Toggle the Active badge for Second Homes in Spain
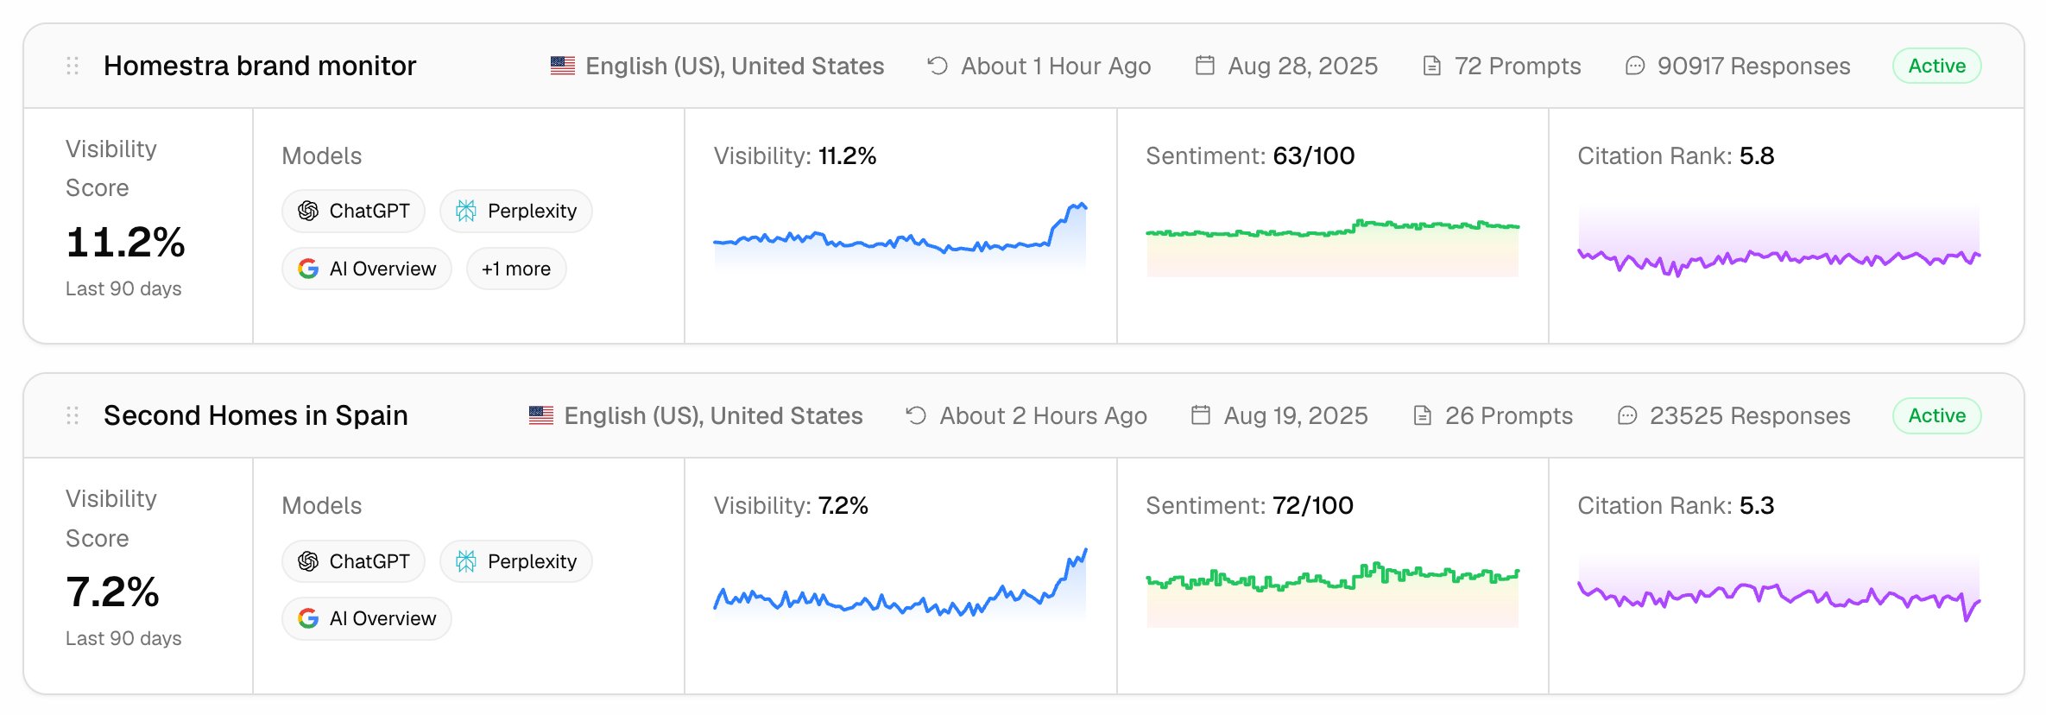The height and width of the screenshot is (715, 2046). point(1936,415)
